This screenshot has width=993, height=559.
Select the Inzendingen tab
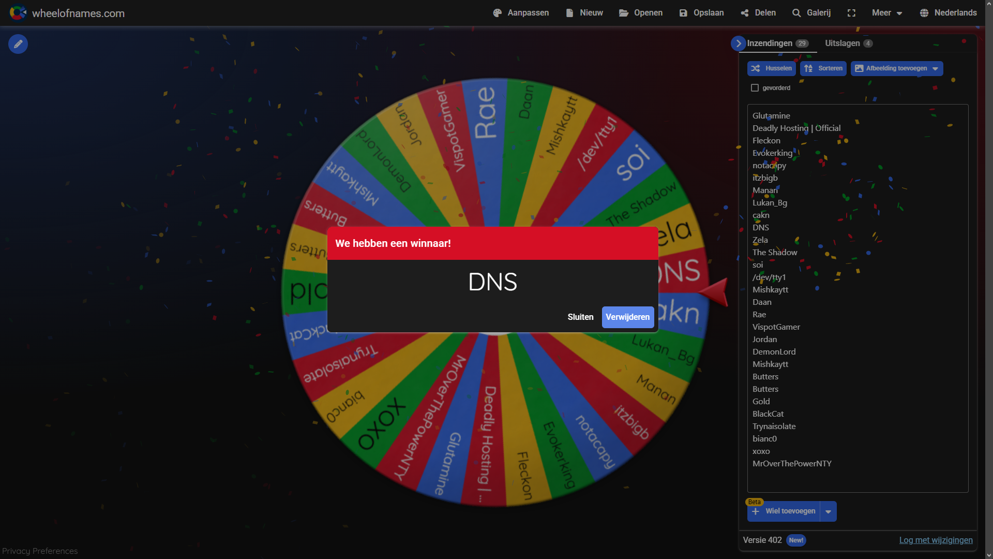point(777,43)
